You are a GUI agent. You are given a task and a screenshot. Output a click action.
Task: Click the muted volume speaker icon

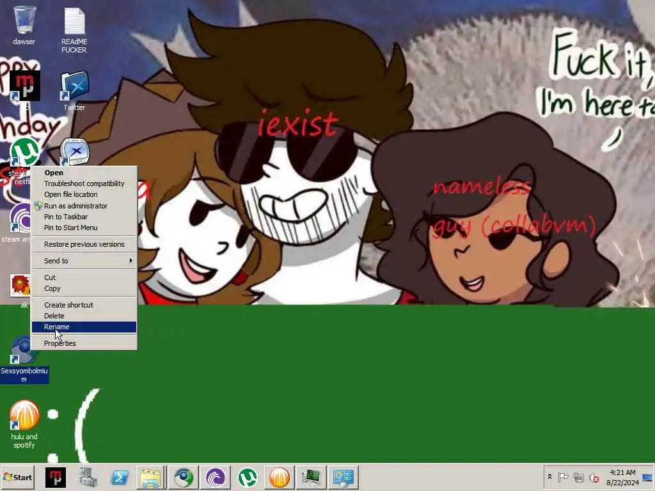click(x=594, y=477)
